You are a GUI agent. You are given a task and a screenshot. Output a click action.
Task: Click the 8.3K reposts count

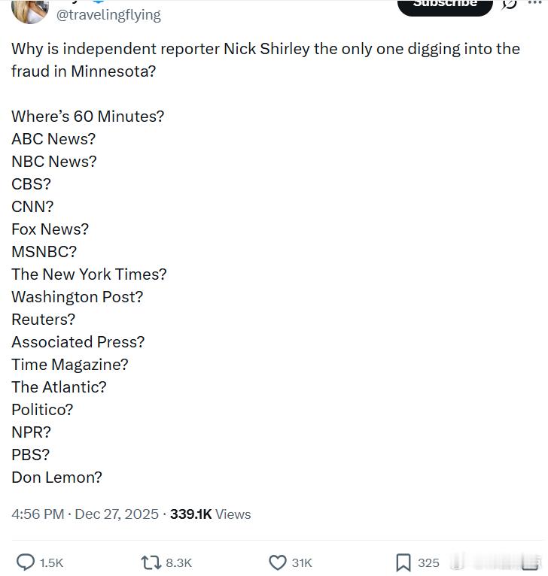click(x=178, y=562)
